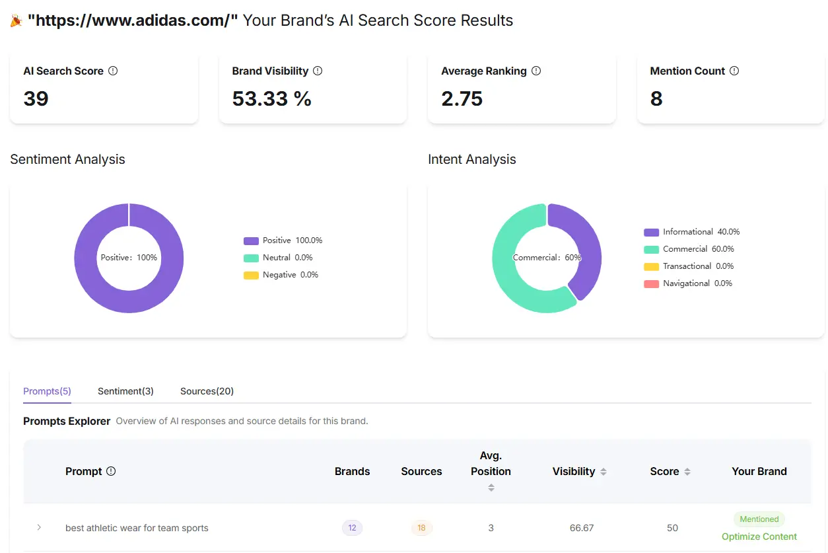Sort table by Visibility column arrows
Screen dimensions: 828x553
(x=604, y=472)
